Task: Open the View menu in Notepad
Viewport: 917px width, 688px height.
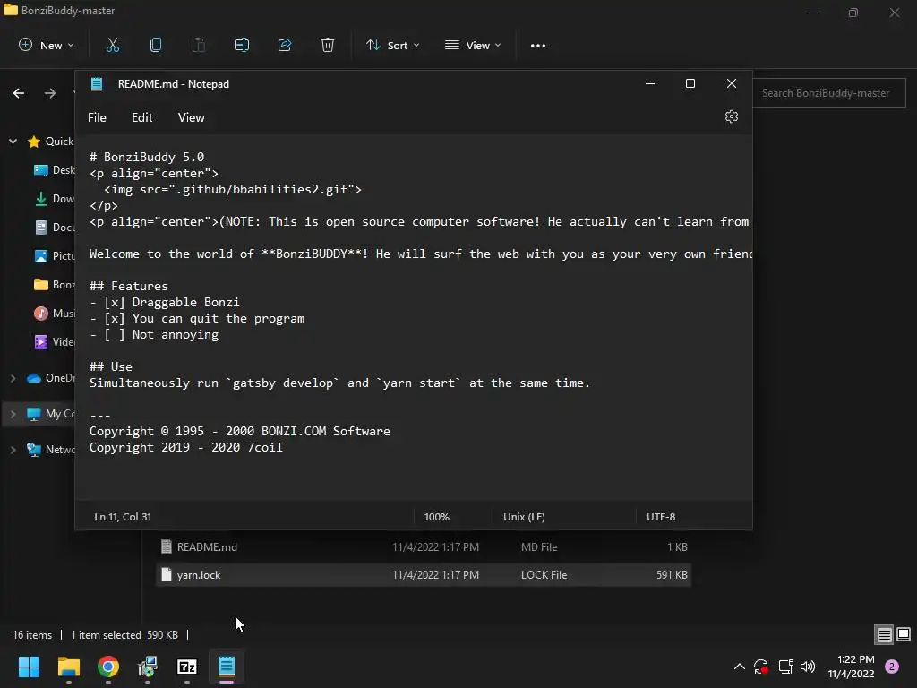Action: coord(192,117)
